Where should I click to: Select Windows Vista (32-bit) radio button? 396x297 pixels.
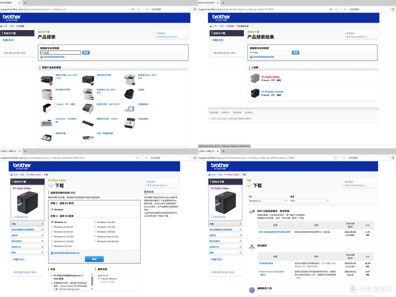(95, 236)
